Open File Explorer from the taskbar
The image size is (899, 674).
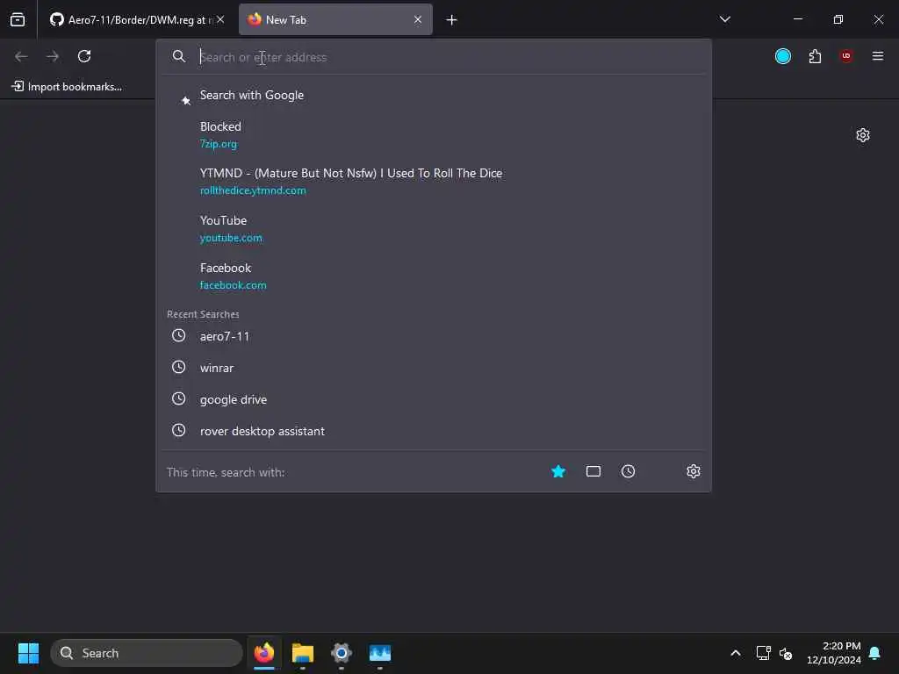click(303, 653)
